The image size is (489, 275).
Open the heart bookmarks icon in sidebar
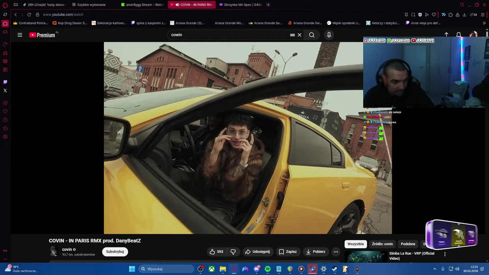5,112
